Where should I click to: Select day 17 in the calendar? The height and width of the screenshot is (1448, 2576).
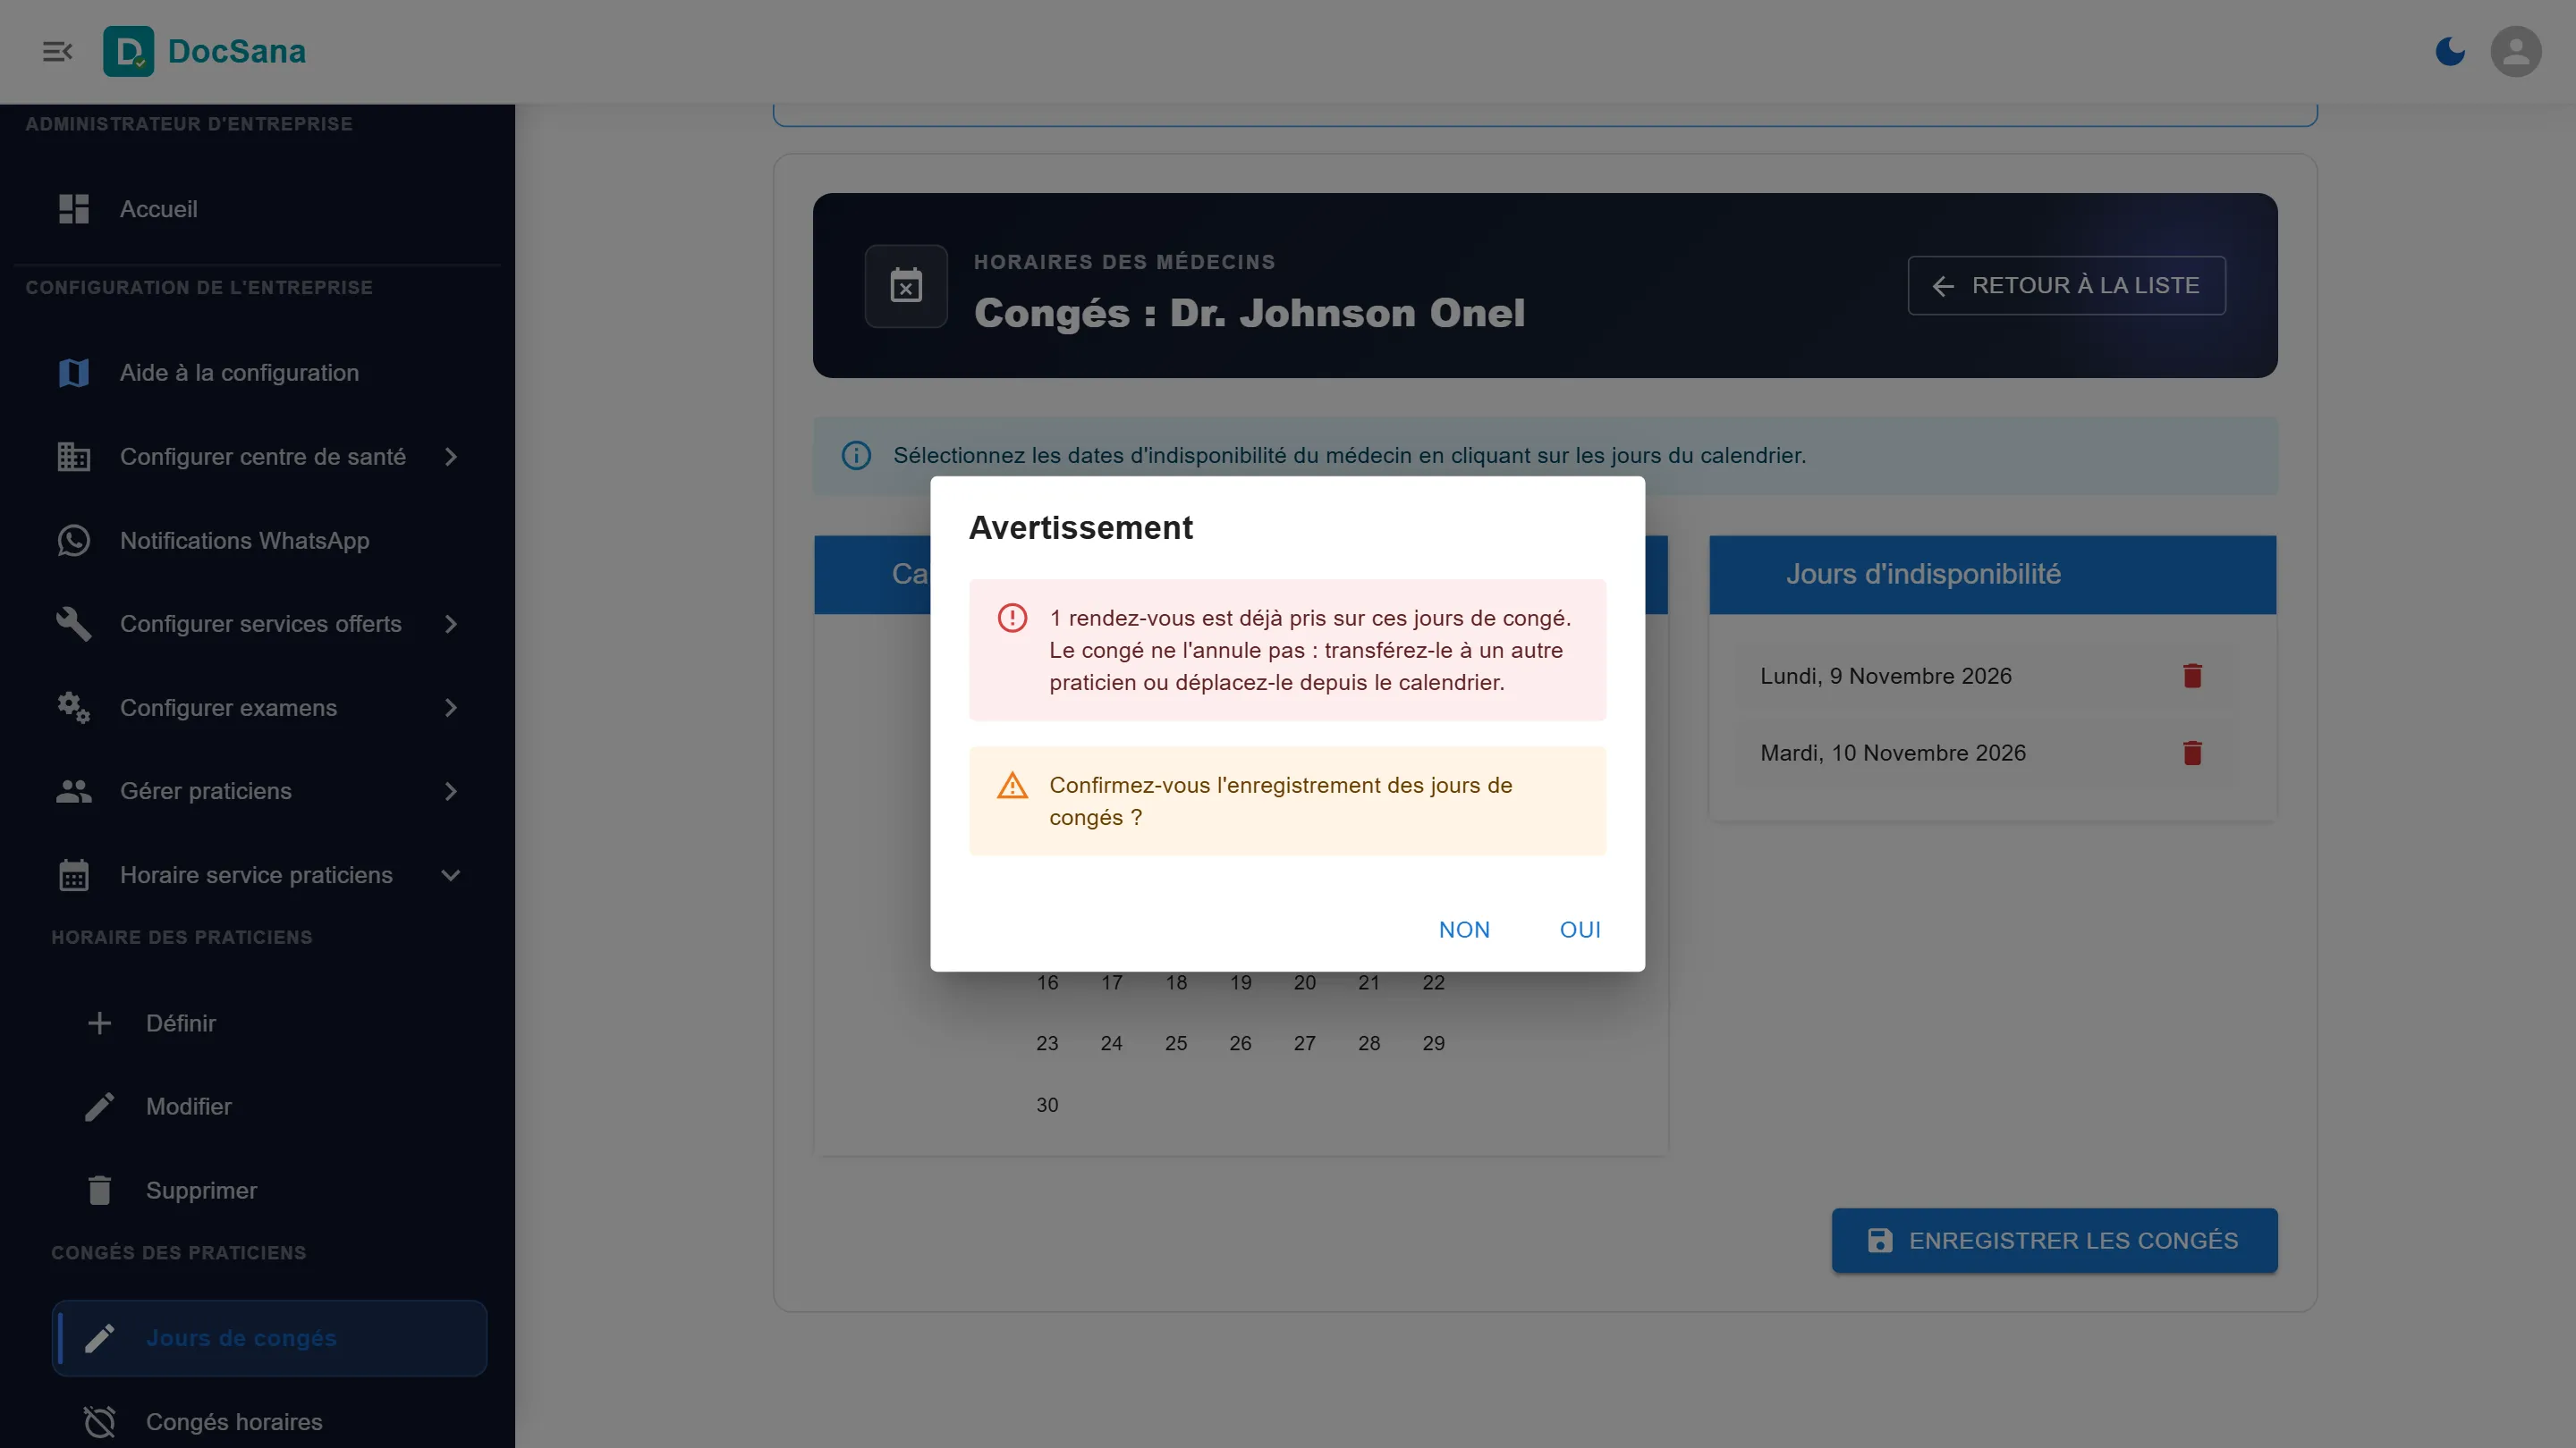tap(1111, 982)
